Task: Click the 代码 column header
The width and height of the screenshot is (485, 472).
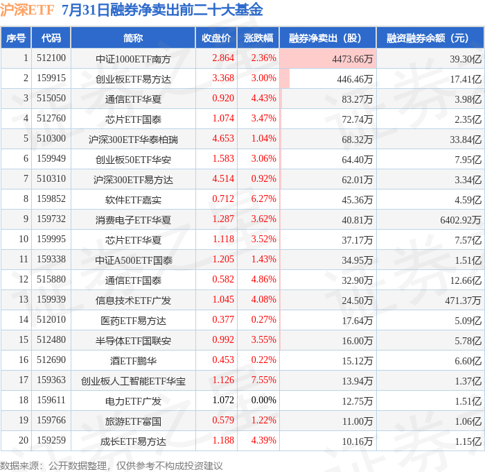Action: [x=51, y=37]
